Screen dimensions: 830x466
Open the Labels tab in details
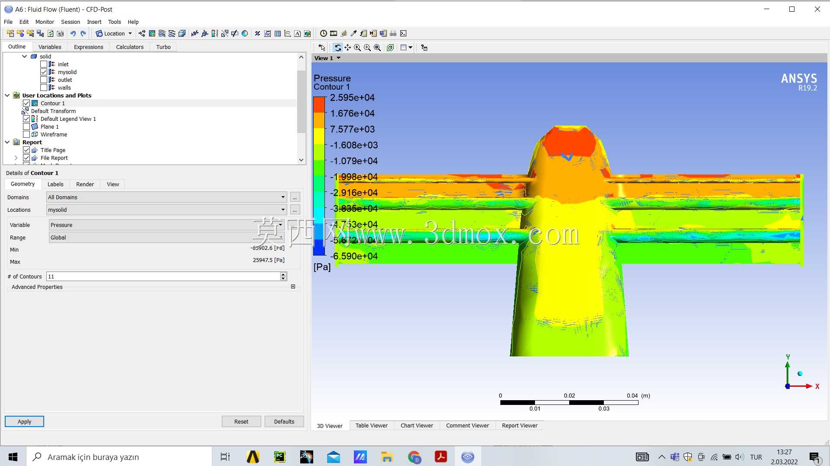[55, 184]
